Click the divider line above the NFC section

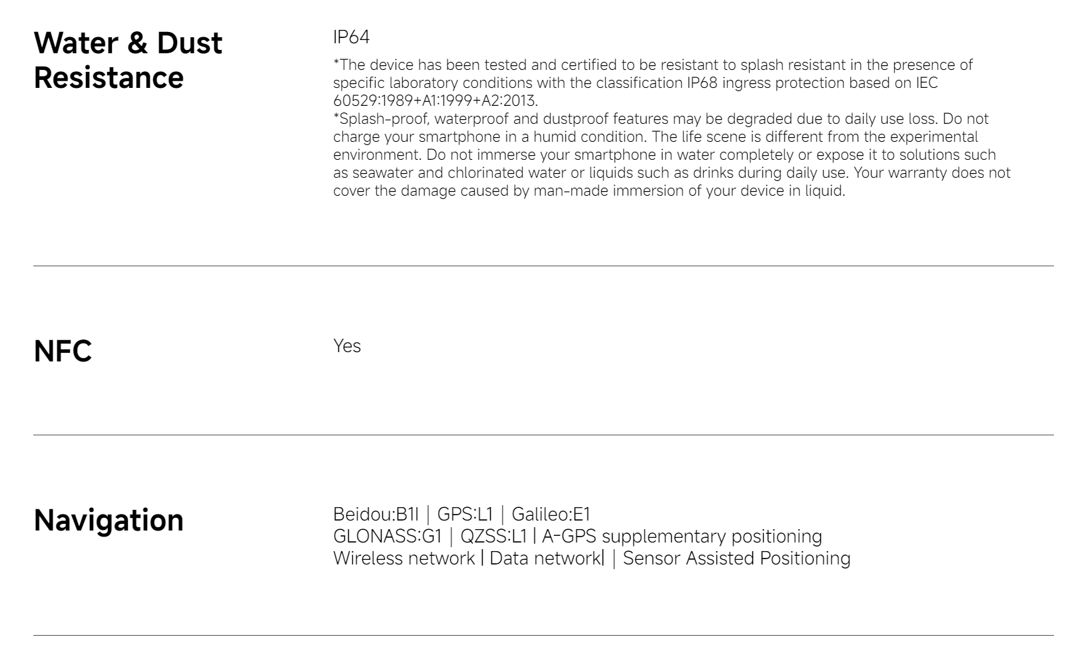[543, 266]
